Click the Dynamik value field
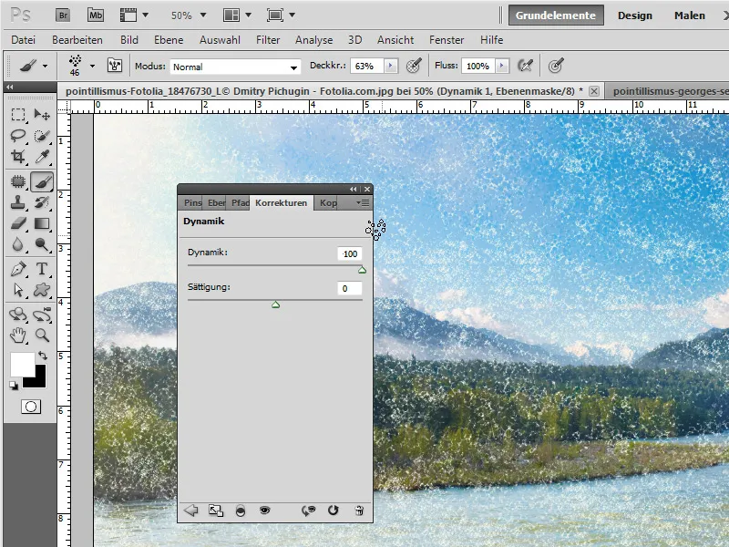Viewport: 729px width, 547px height. [x=350, y=254]
